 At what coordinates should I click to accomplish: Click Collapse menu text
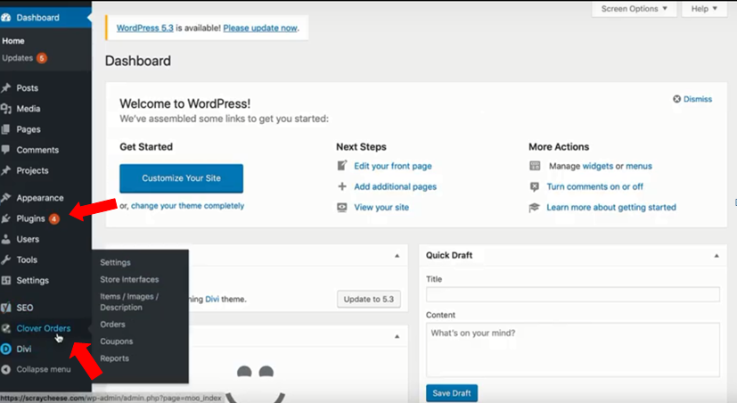pyautogui.click(x=44, y=370)
